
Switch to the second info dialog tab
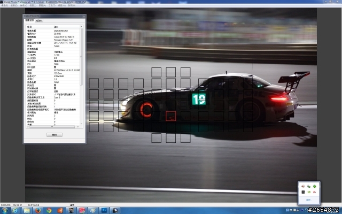39,20
